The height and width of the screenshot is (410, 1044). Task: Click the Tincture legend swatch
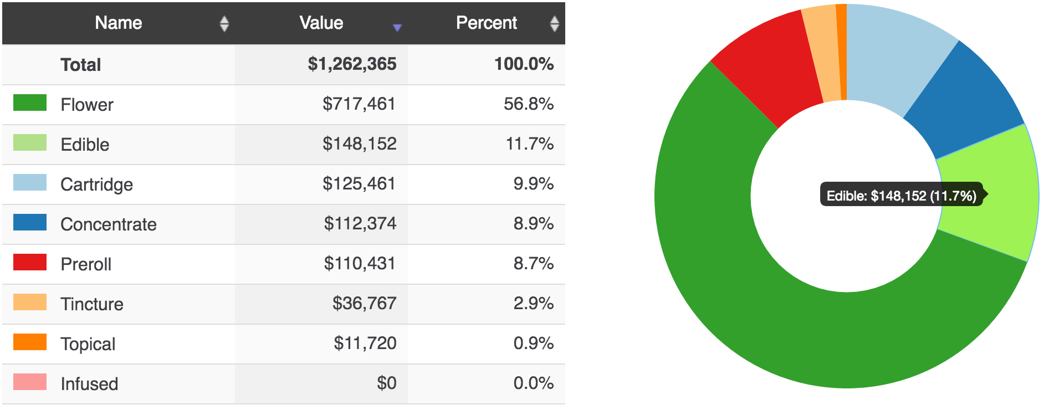pyautogui.click(x=30, y=303)
